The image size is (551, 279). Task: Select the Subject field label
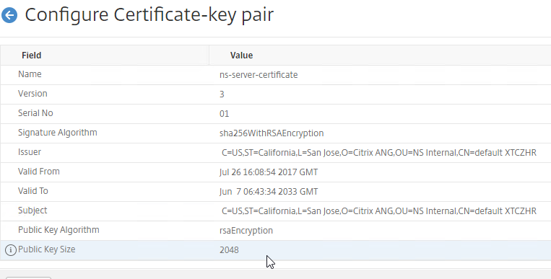tap(32, 211)
